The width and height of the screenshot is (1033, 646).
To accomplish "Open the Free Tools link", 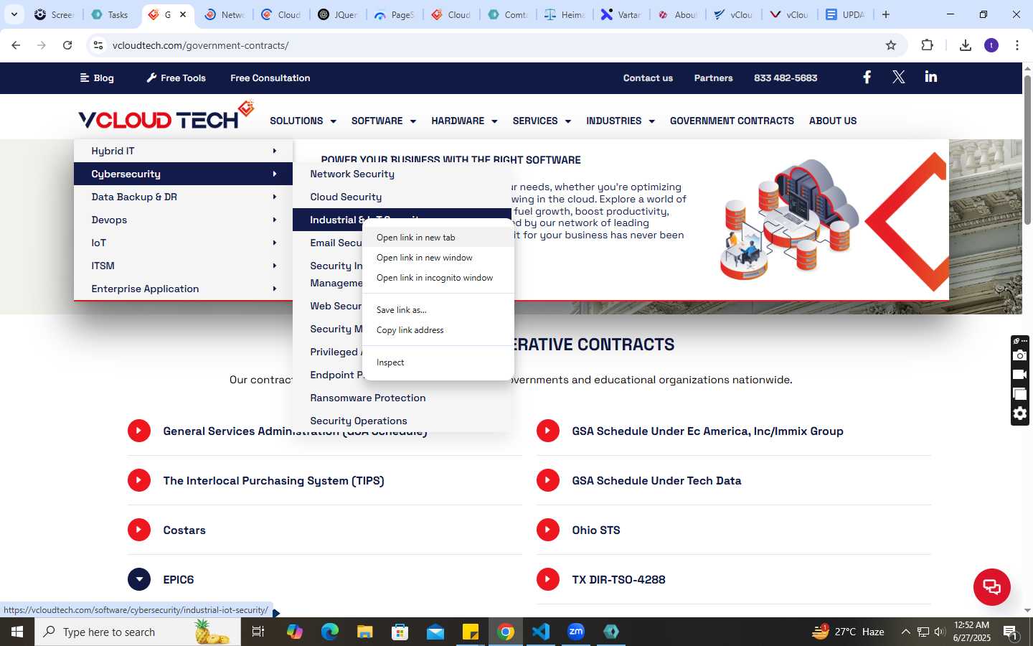I will click(x=176, y=78).
